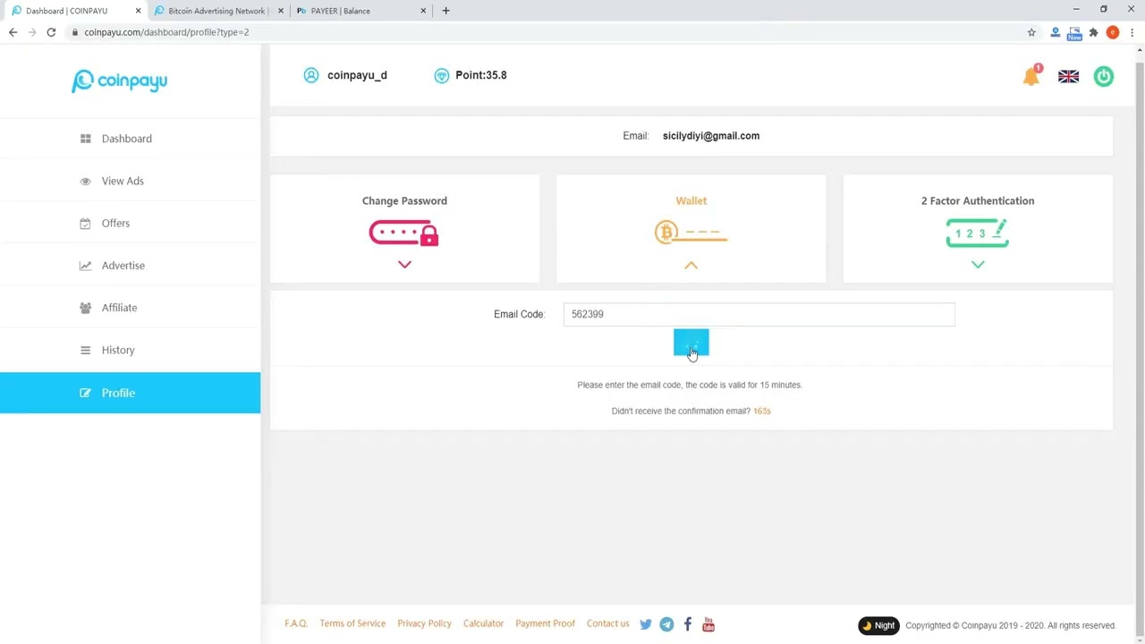The width and height of the screenshot is (1145, 644).
Task: Click the username coinpayu_d
Action: click(x=357, y=75)
